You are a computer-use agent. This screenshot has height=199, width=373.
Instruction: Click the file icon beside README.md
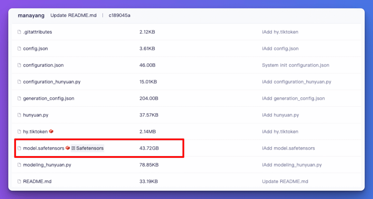[19, 182]
